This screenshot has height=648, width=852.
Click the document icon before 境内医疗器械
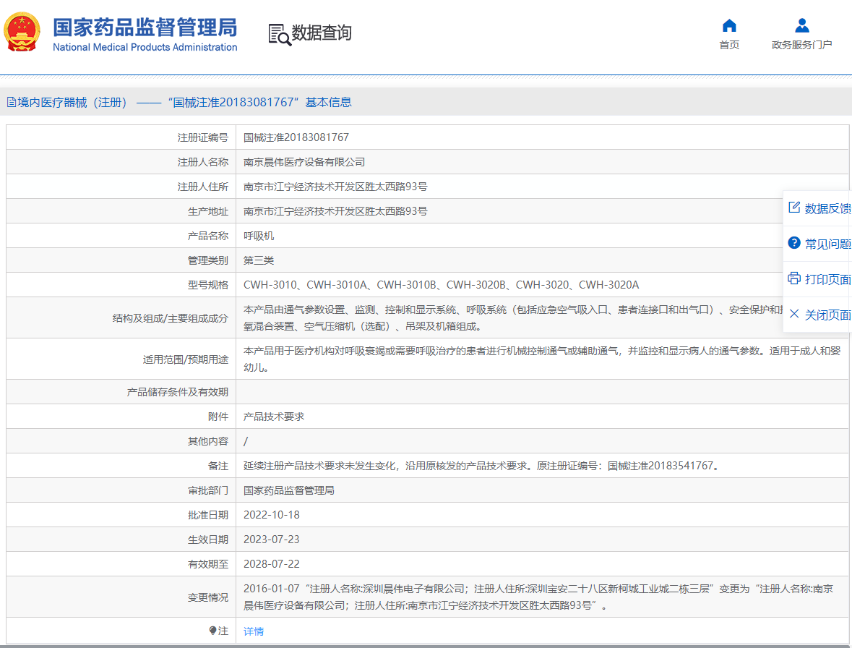coord(11,102)
